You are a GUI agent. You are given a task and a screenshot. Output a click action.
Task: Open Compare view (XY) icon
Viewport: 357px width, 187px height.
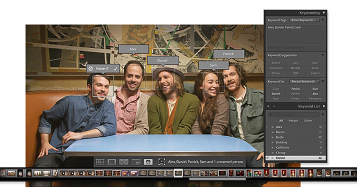point(124,162)
